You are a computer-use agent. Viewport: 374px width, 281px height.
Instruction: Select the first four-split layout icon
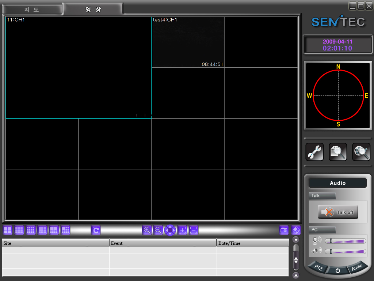click(x=8, y=230)
